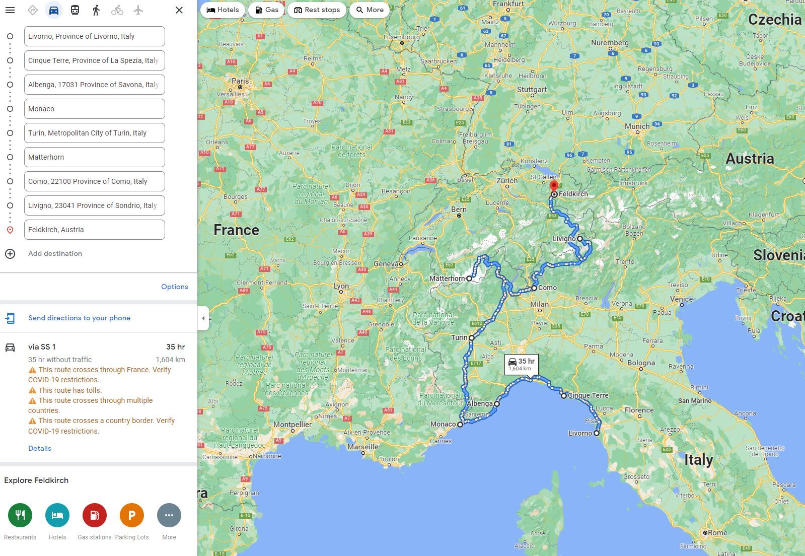Screen dimensions: 805x556
Task: Click the Add destination plus icon
Action: [x=10, y=254]
